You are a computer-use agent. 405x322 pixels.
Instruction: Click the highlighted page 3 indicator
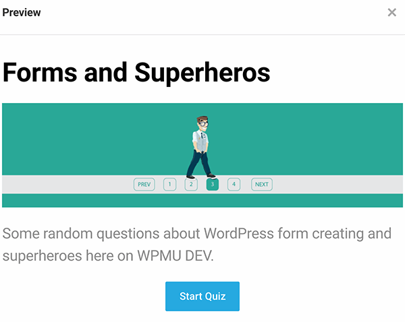tap(213, 184)
